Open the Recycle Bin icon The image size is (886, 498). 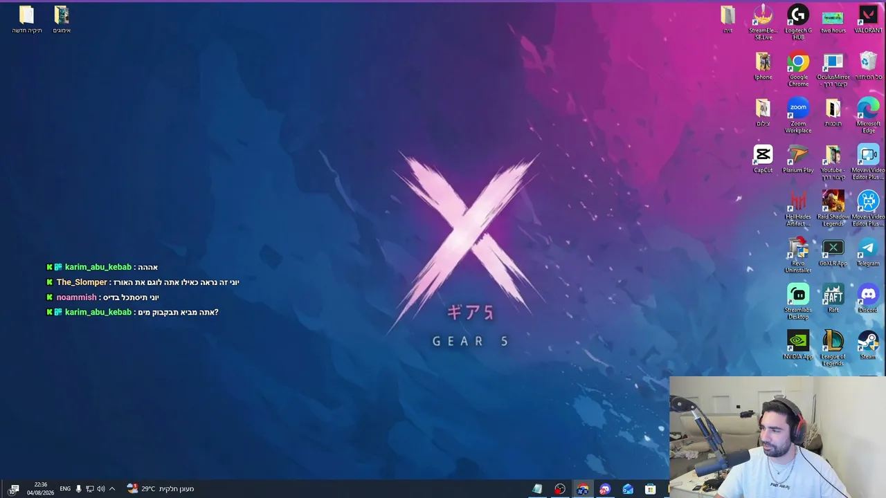coord(868,66)
